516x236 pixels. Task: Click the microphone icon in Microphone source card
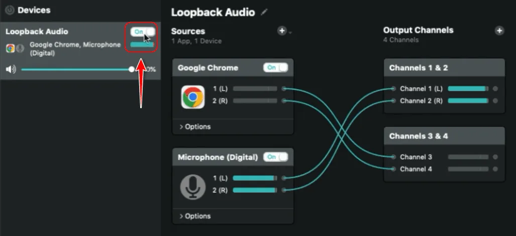193,187
